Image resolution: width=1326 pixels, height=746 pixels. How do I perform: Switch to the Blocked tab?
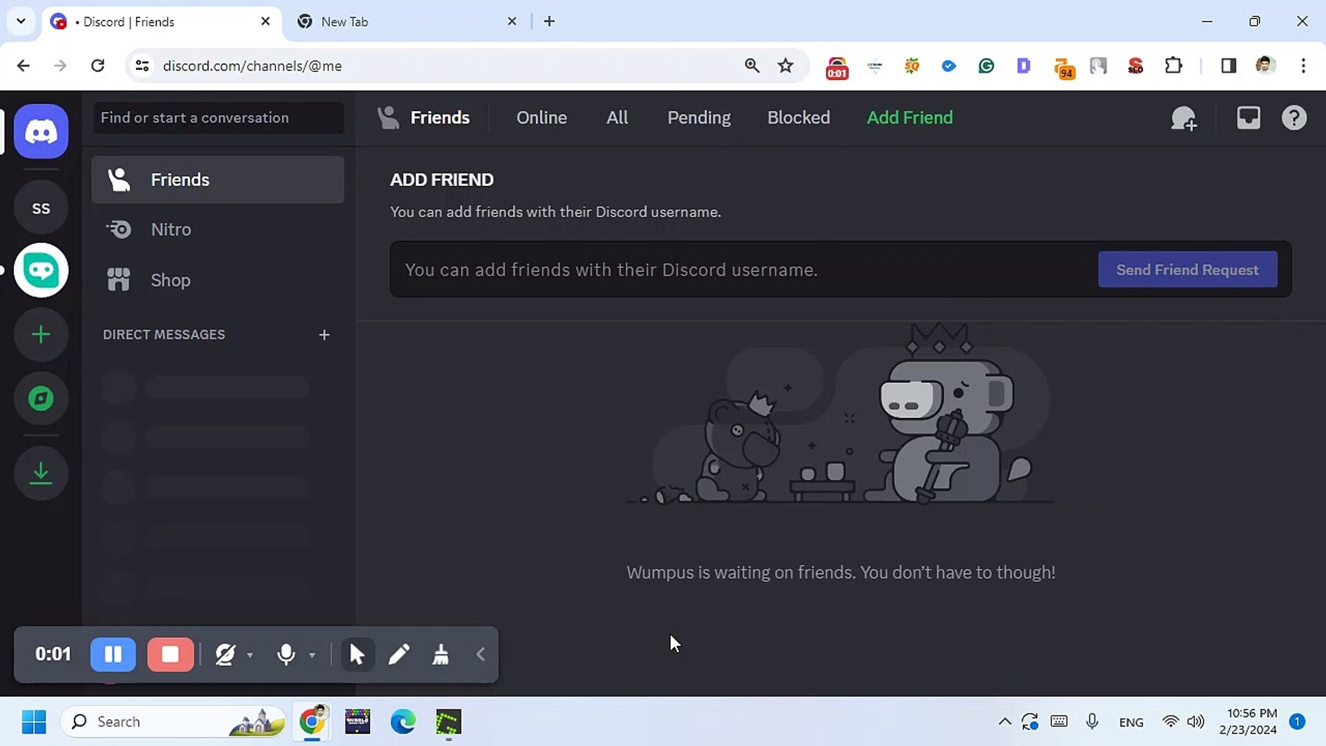[x=799, y=117]
